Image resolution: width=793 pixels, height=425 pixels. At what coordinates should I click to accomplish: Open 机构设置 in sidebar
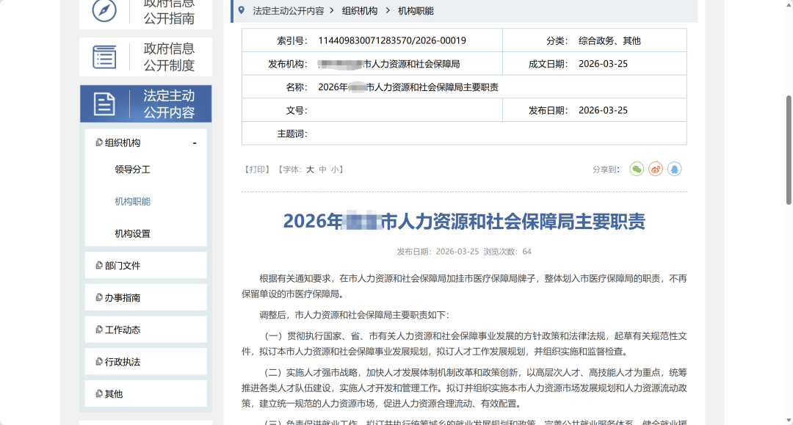tap(132, 233)
